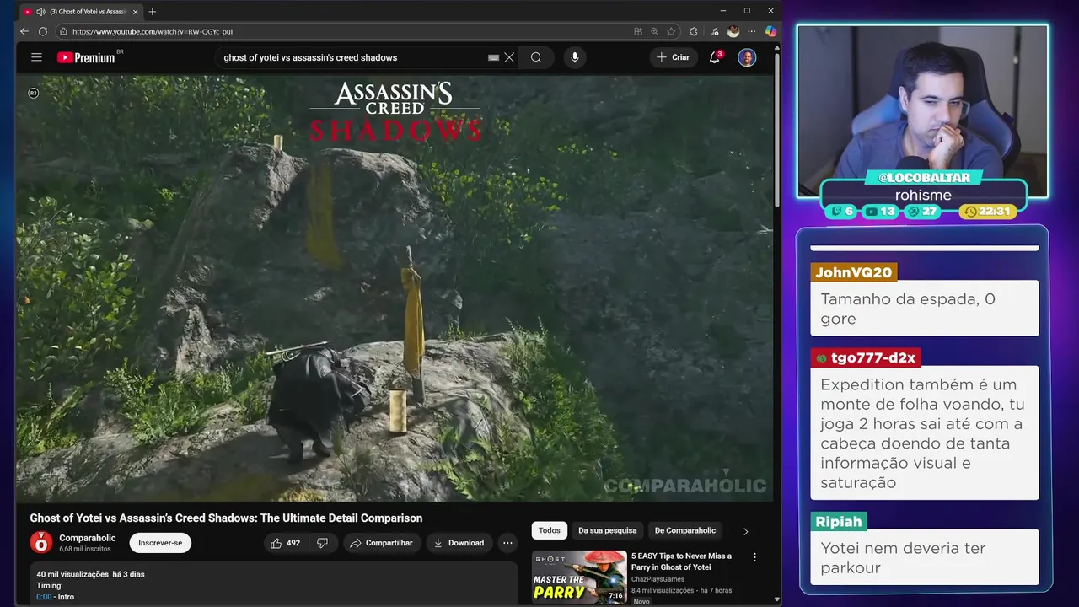1079x607 pixels.
Task: Reload the page in the browser
Action: [x=42, y=31]
